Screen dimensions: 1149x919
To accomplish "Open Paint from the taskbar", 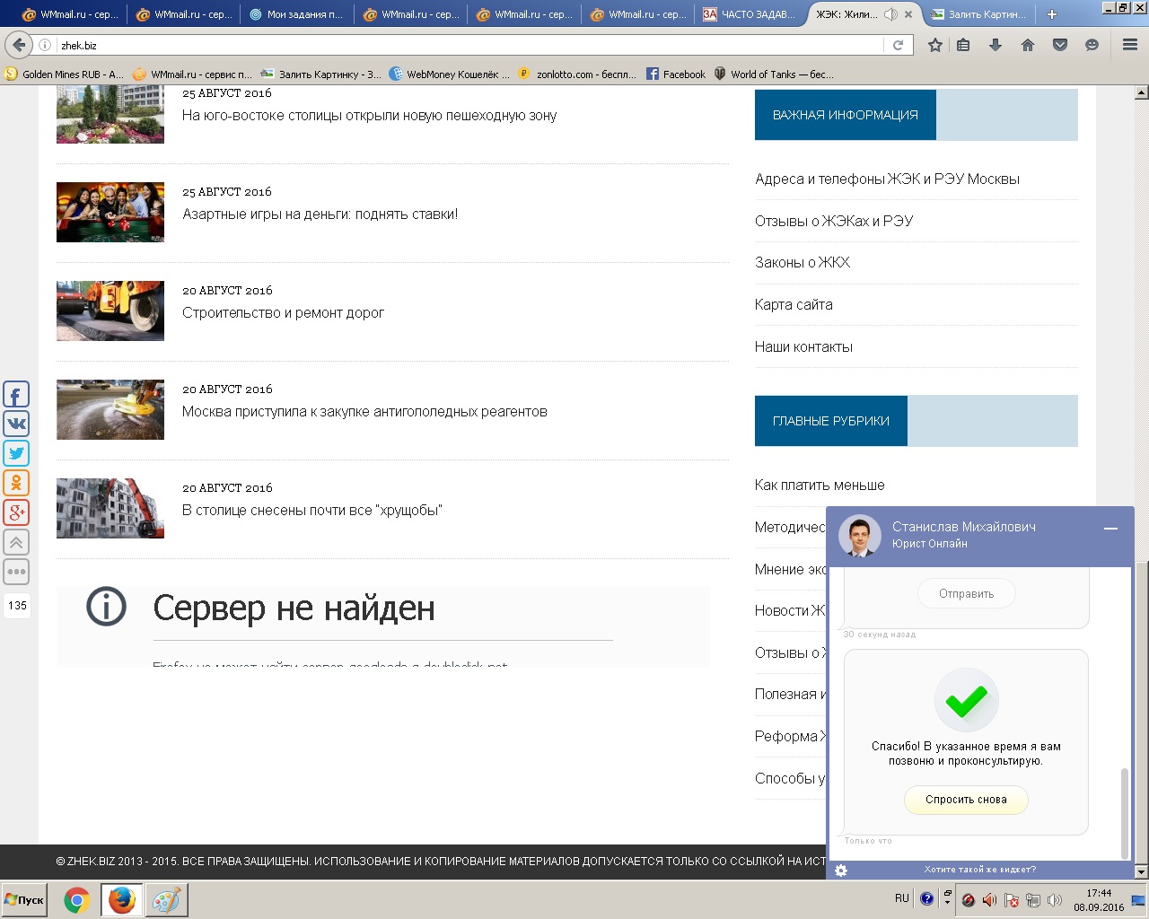I will (x=166, y=900).
